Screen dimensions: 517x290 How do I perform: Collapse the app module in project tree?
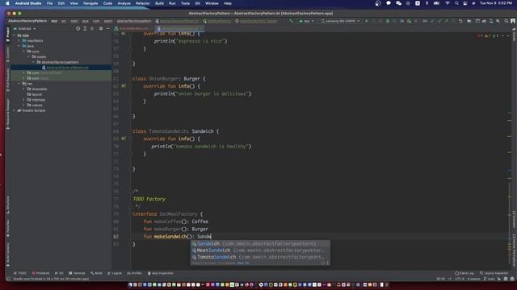pos(15,35)
